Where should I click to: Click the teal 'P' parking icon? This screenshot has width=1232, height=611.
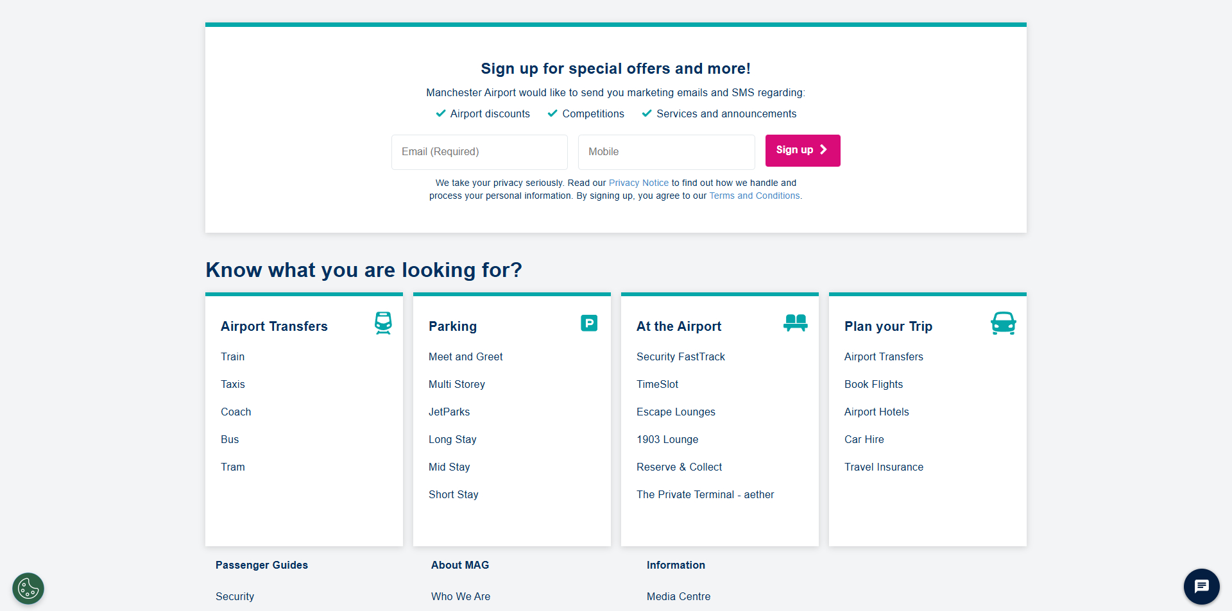[x=589, y=322]
